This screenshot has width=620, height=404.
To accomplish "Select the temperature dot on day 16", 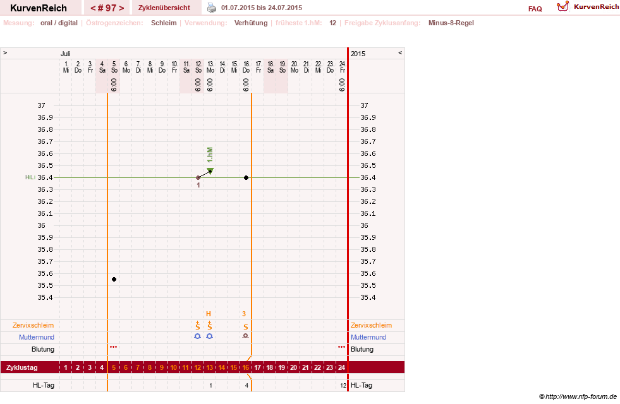I will [246, 178].
